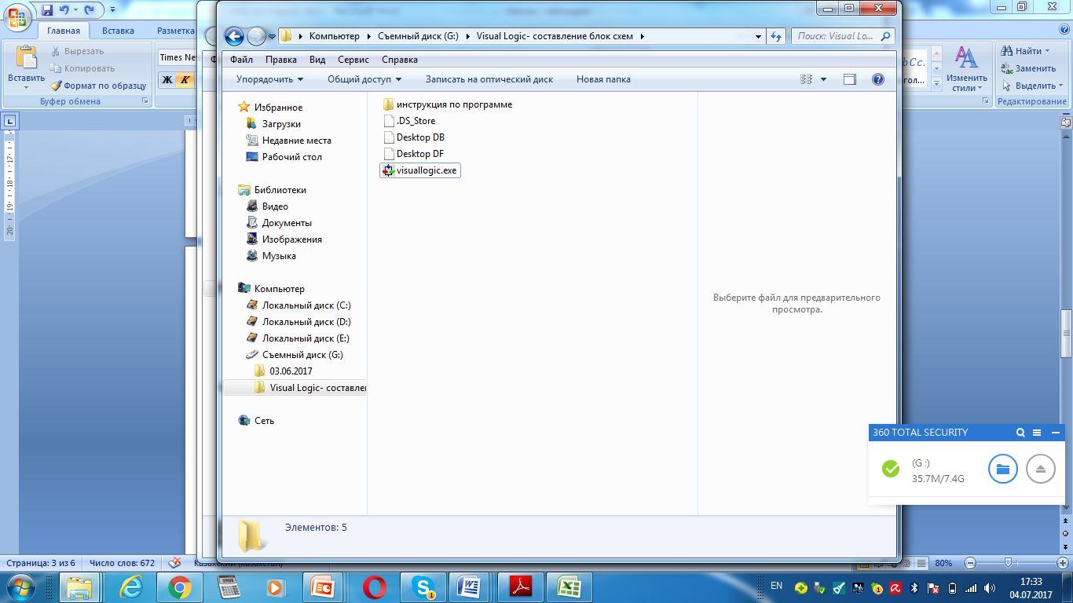This screenshot has height=603, width=1073.
Task: Open the Упорядочить dropdown
Action: (270, 79)
